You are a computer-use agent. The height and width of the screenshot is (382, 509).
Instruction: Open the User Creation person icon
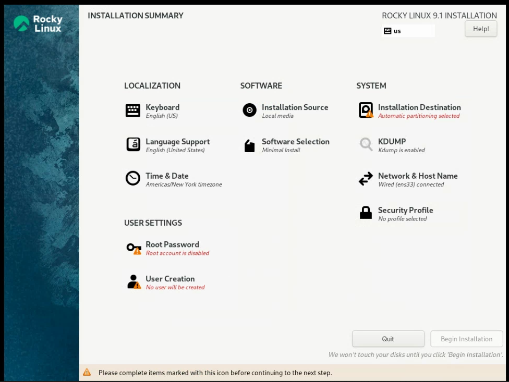click(134, 281)
